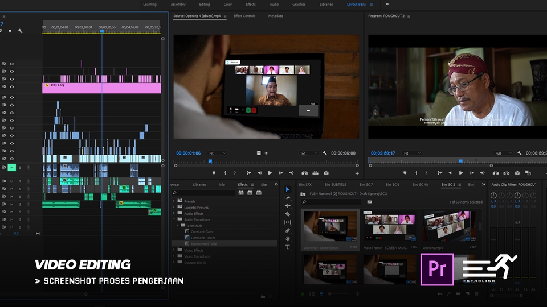The image size is (547, 307).
Task: Export frame from the Source monitor
Action: [326, 173]
